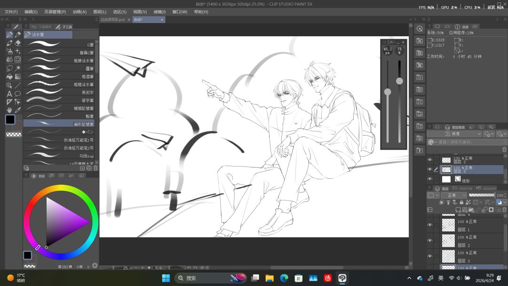Switch to the 运送保部部.psd tab
Viewport: 508px width, 286px height.
point(112,20)
